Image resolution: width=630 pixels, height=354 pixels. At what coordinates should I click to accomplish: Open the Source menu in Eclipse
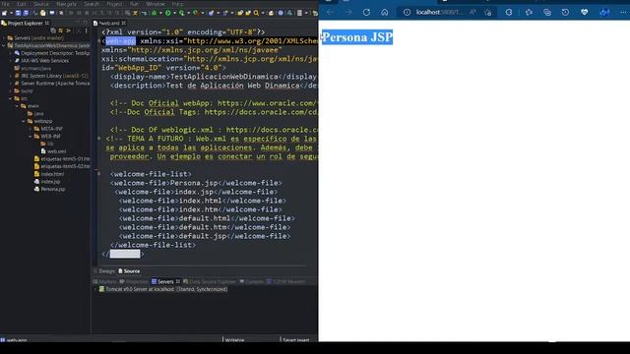pos(41,4)
